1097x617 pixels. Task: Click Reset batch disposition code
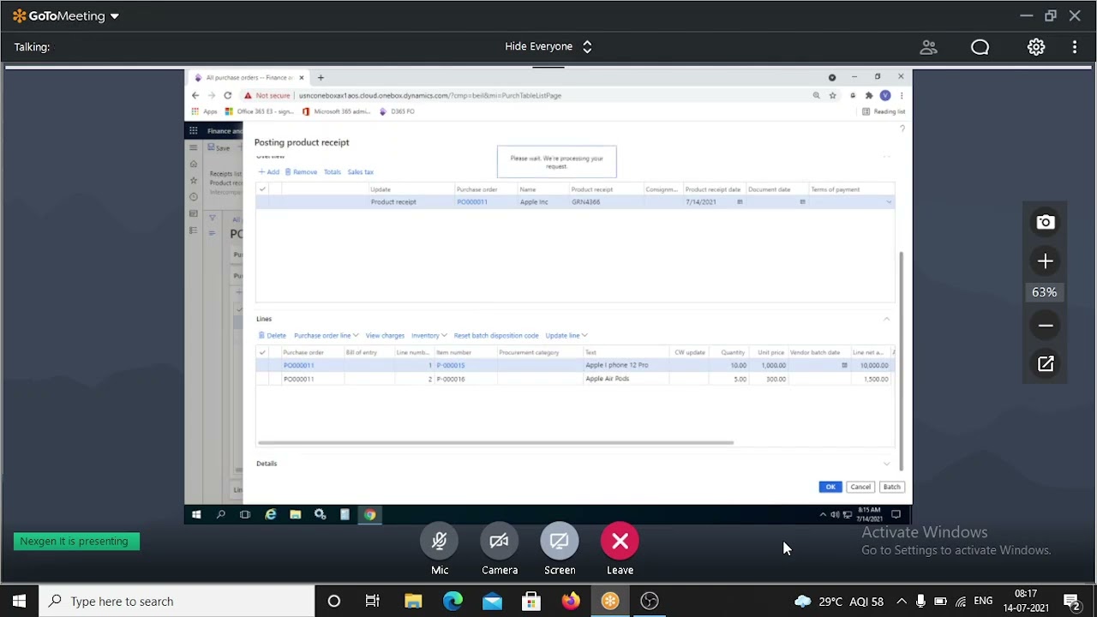coord(496,336)
